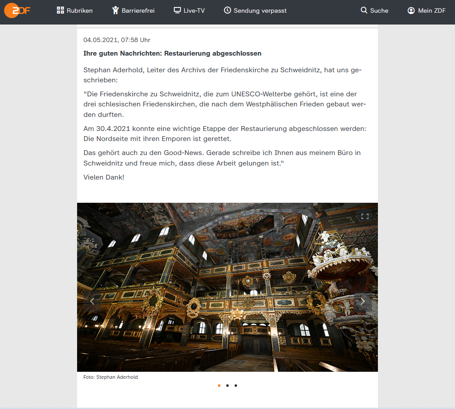Open the Rubriken grid icon
455x409 pixels.
point(60,11)
